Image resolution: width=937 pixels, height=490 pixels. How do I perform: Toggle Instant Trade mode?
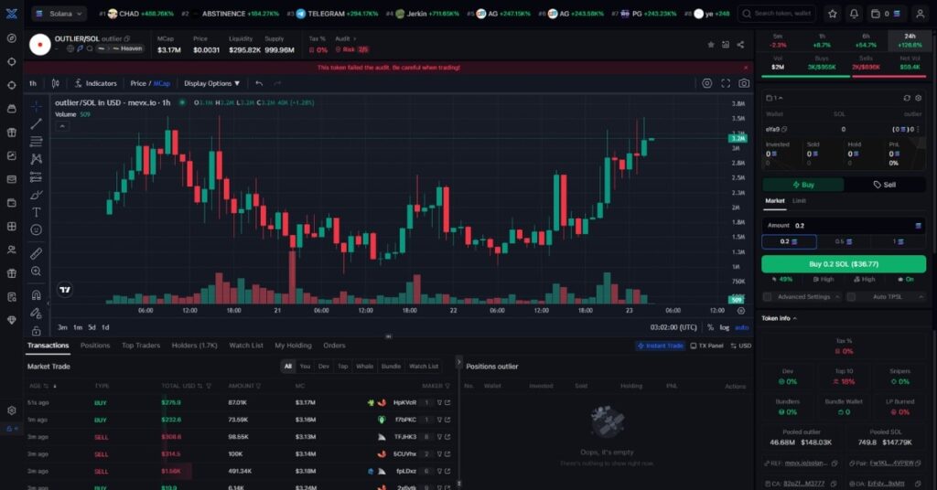pyautogui.click(x=661, y=346)
